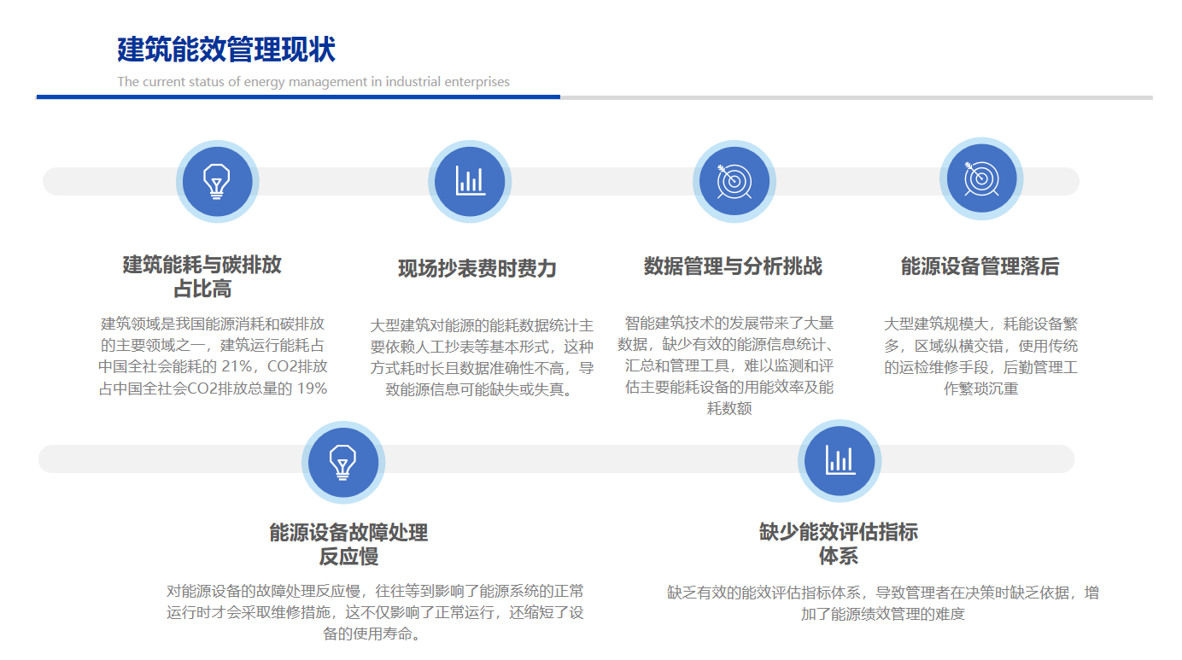Select the heading 能源设备故障处理反应慢

point(348,545)
